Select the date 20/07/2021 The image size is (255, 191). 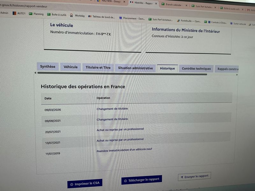[53, 132]
